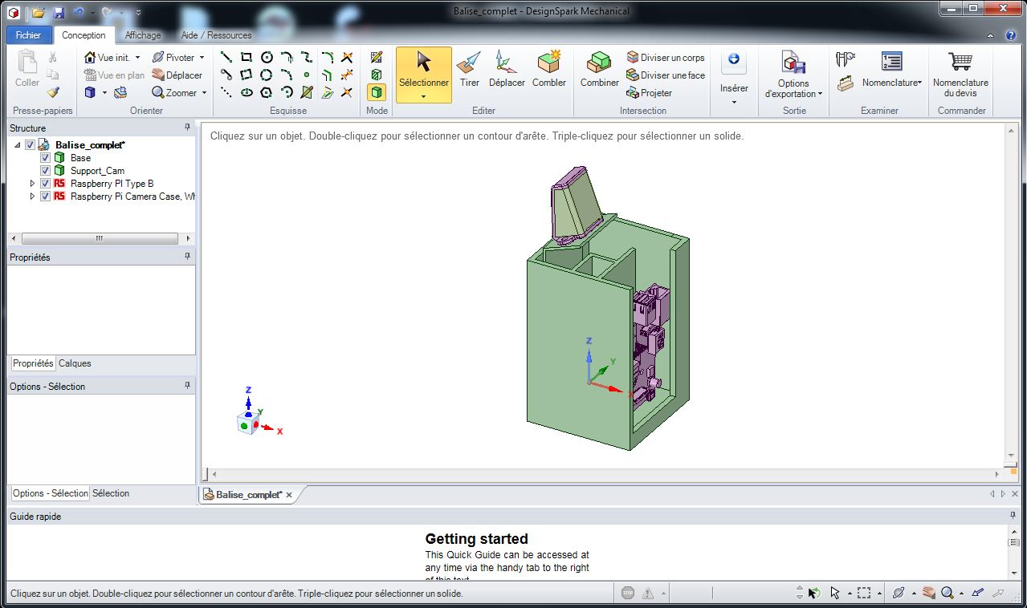
Task: Click Structure panel horizontal scrollbar
Action: (100, 238)
